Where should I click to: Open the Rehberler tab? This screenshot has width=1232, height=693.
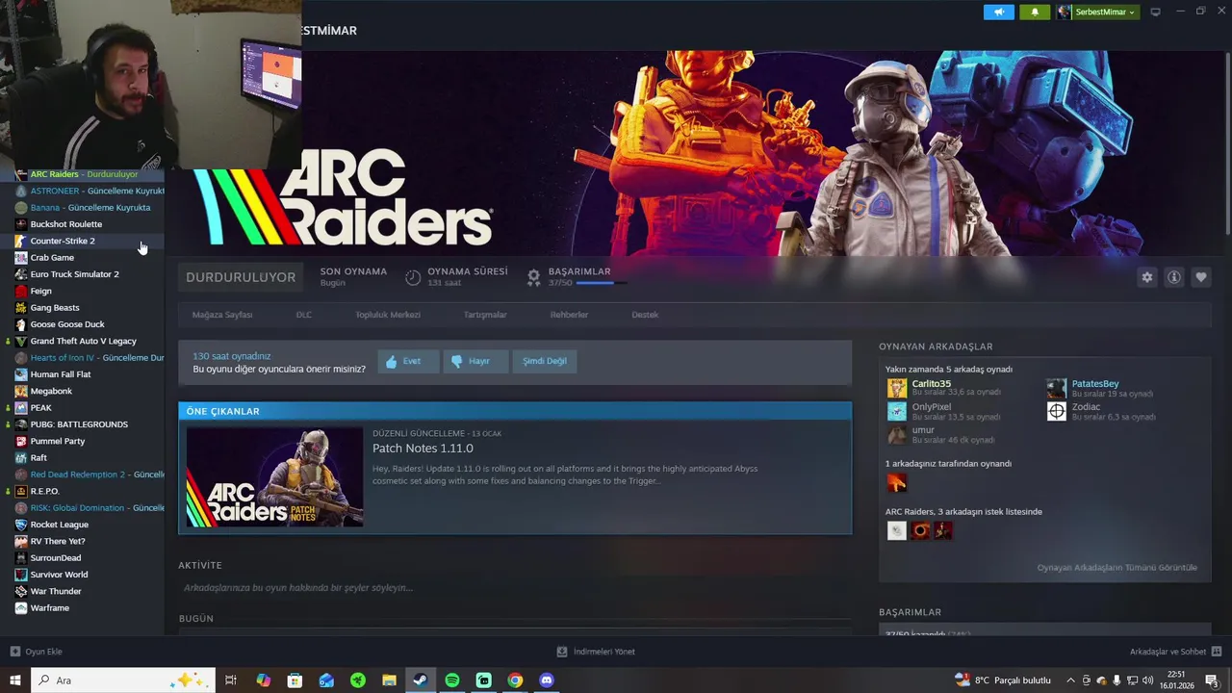coord(569,315)
